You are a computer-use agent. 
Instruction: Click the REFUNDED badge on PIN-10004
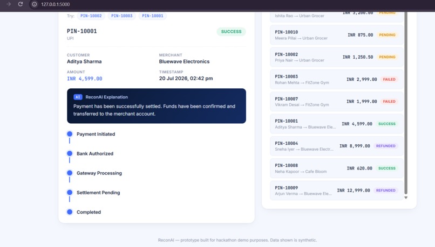click(386, 146)
